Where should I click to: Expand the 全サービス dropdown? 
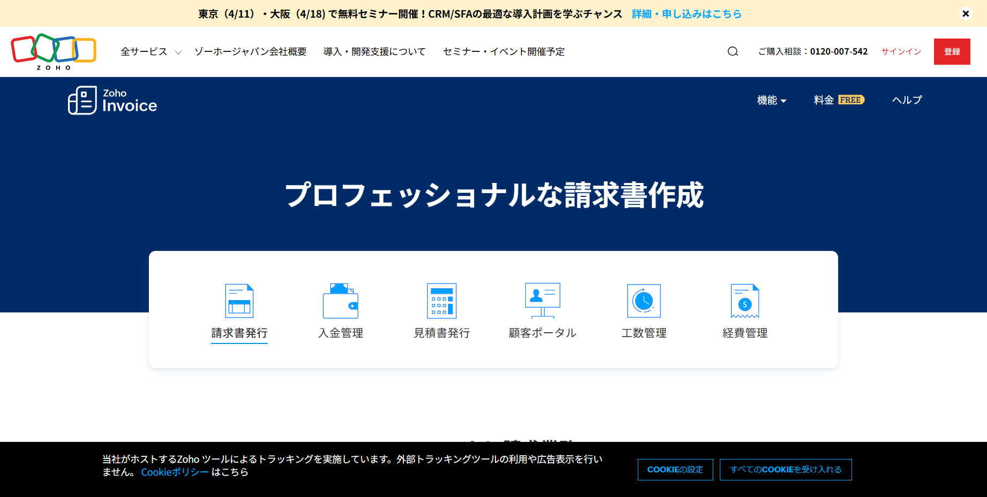(151, 51)
